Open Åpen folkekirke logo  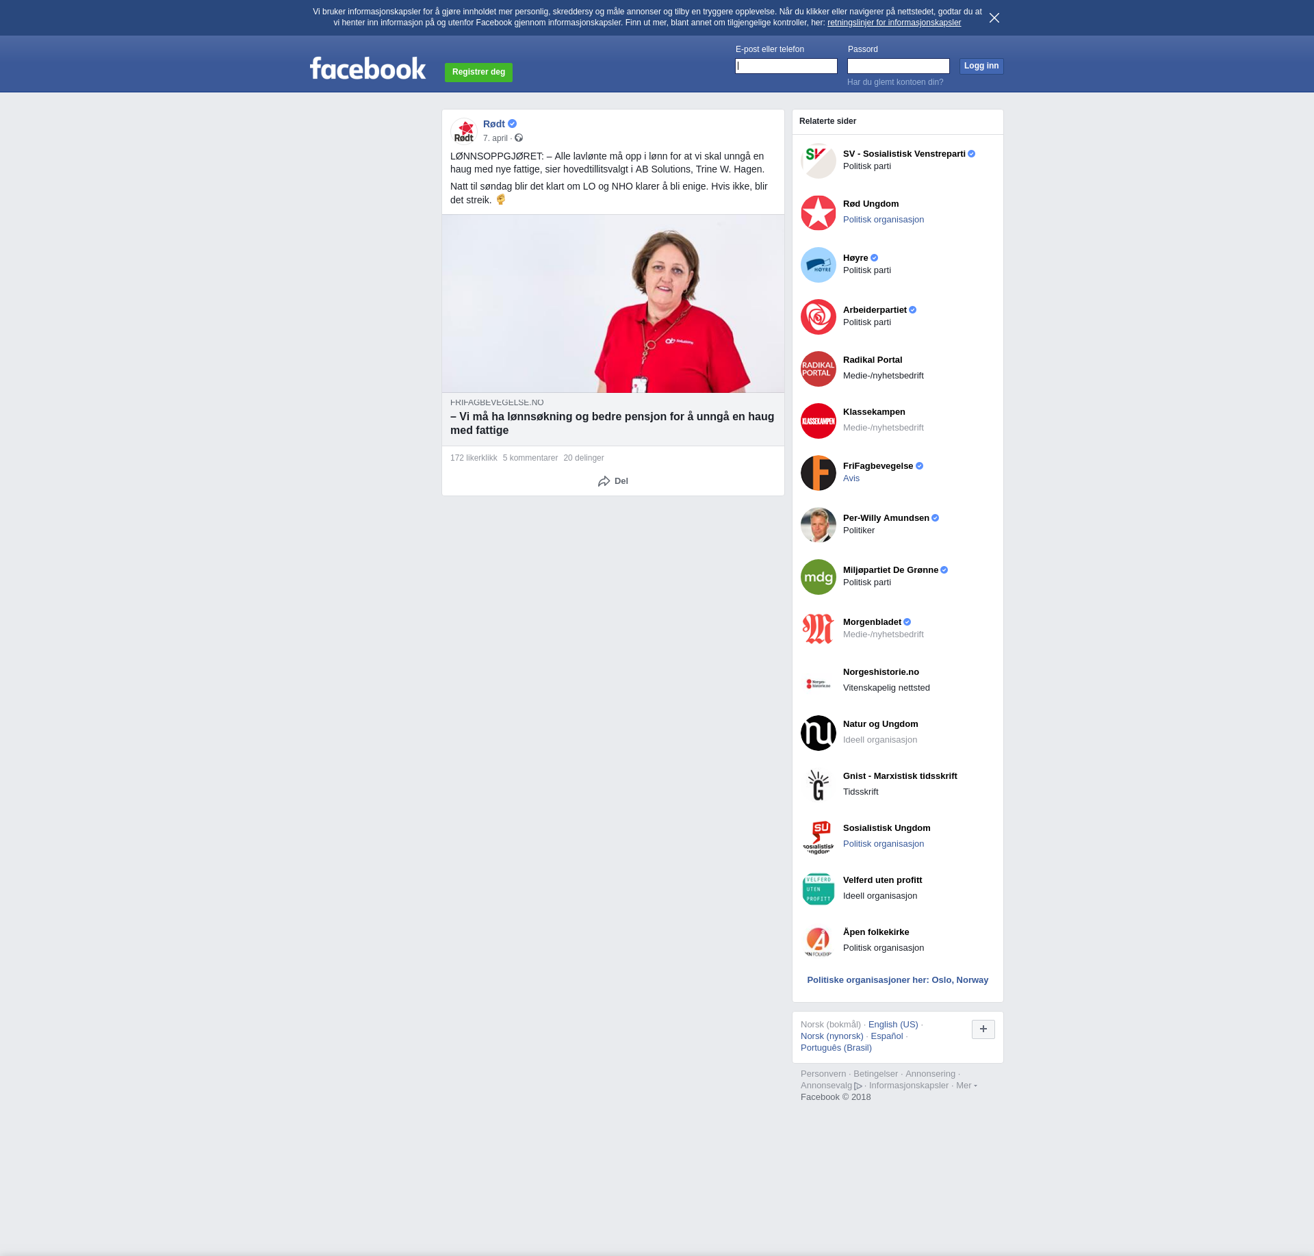coord(819,941)
